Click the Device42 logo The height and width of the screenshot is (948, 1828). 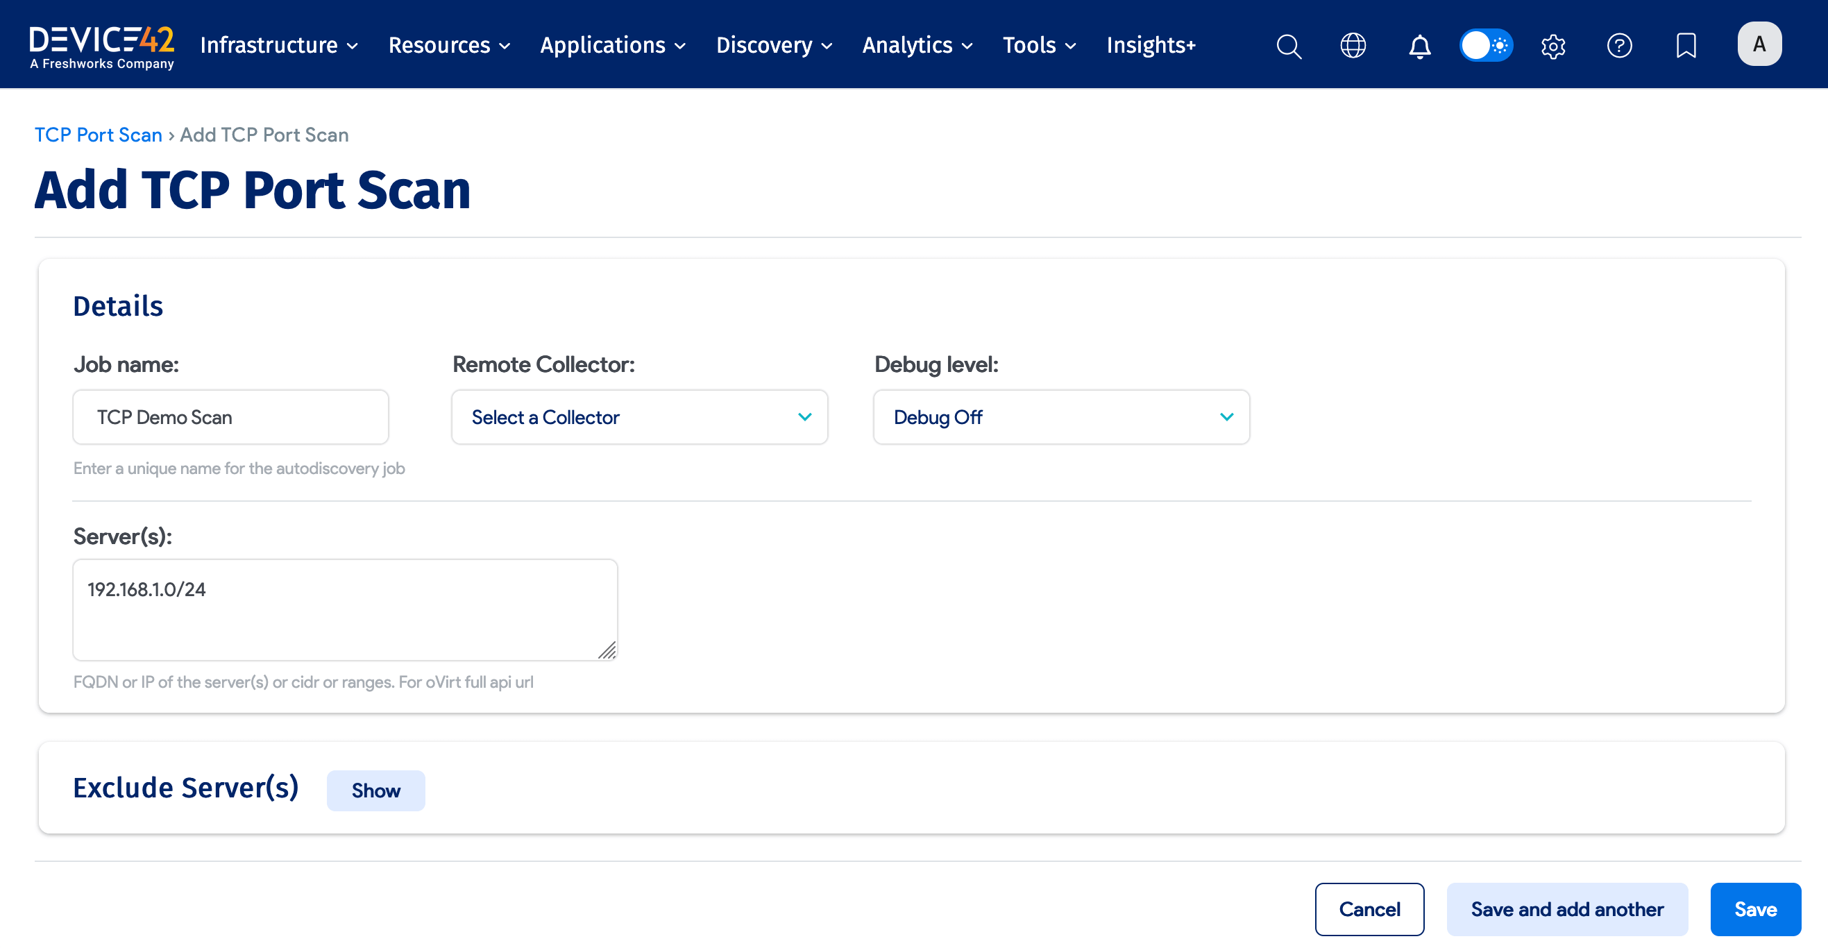point(101,44)
